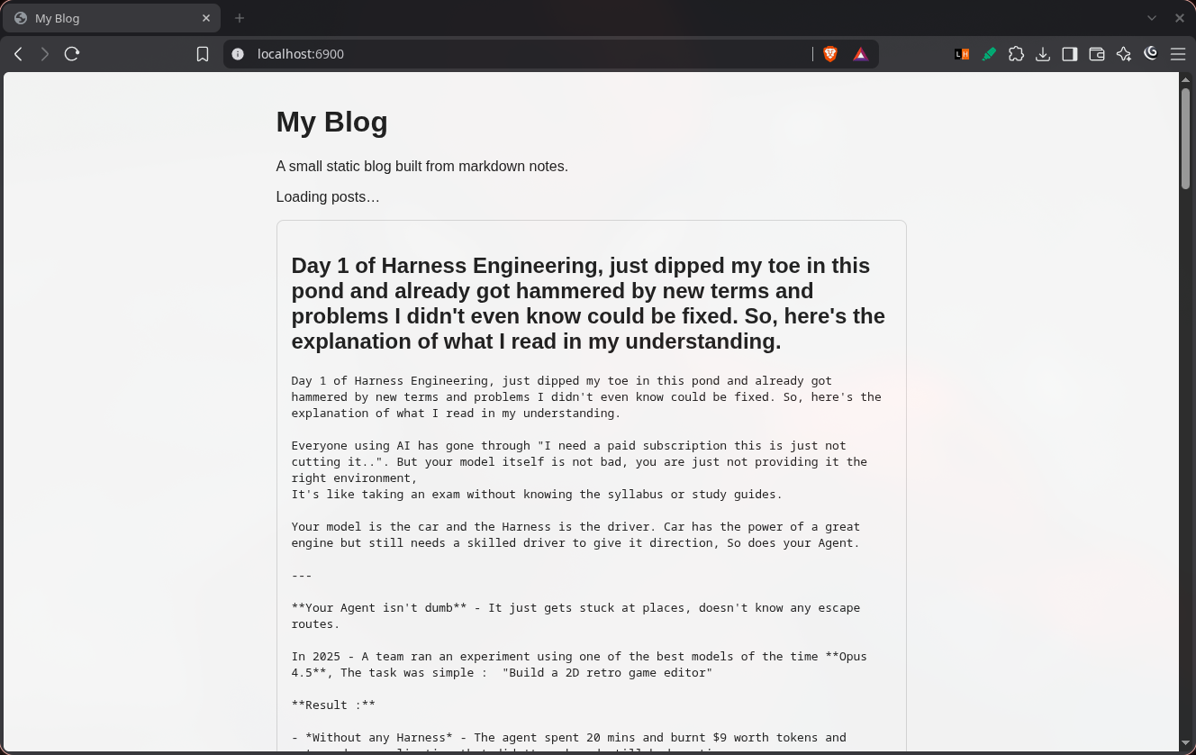This screenshot has height=755, width=1196.
Task: Toggle the browser sidebar panel
Action: click(x=1070, y=54)
